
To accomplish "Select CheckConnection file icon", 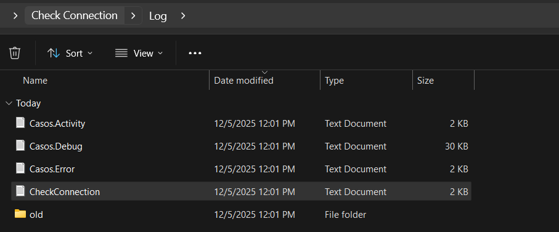I will click(20, 191).
